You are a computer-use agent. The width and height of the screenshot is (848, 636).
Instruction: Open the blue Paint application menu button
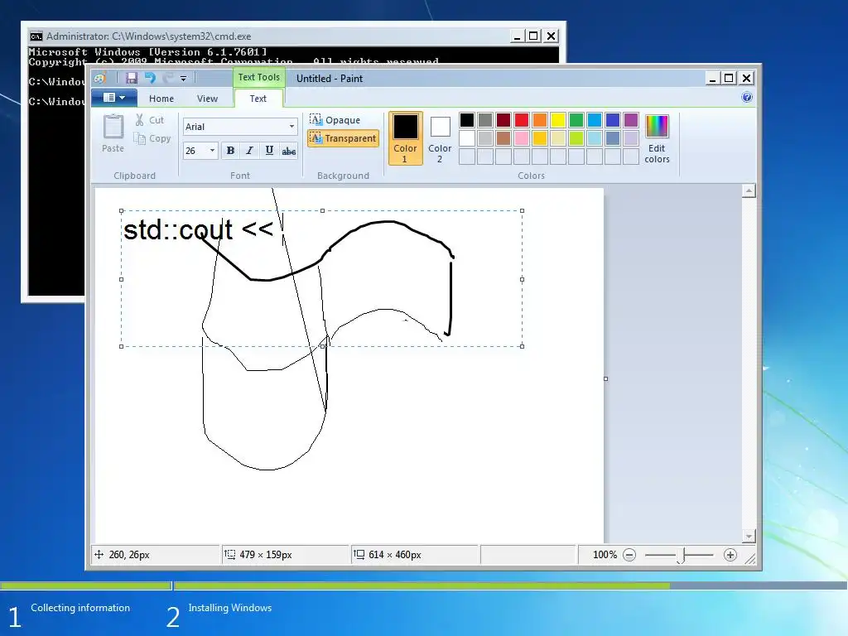[113, 98]
